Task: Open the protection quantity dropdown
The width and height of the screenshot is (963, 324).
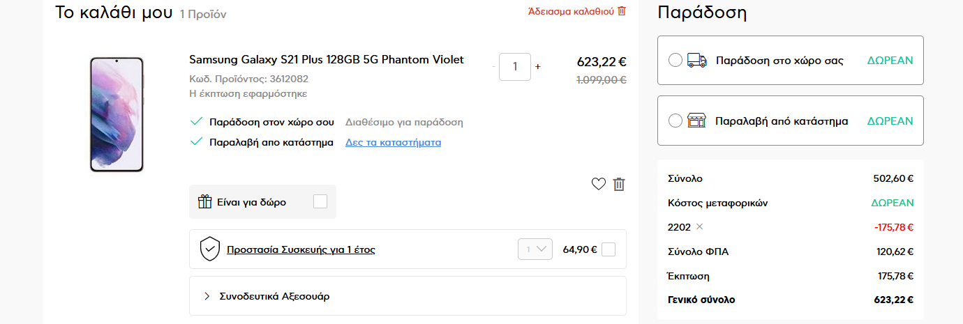Action: pyautogui.click(x=535, y=249)
